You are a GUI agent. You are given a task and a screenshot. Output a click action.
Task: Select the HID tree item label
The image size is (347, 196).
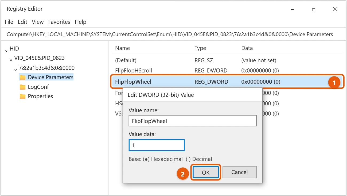(x=14, y=49)
